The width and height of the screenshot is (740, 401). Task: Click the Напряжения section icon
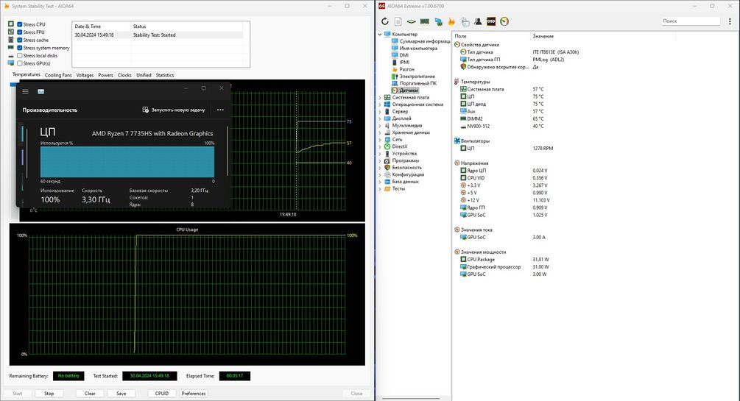457,163
